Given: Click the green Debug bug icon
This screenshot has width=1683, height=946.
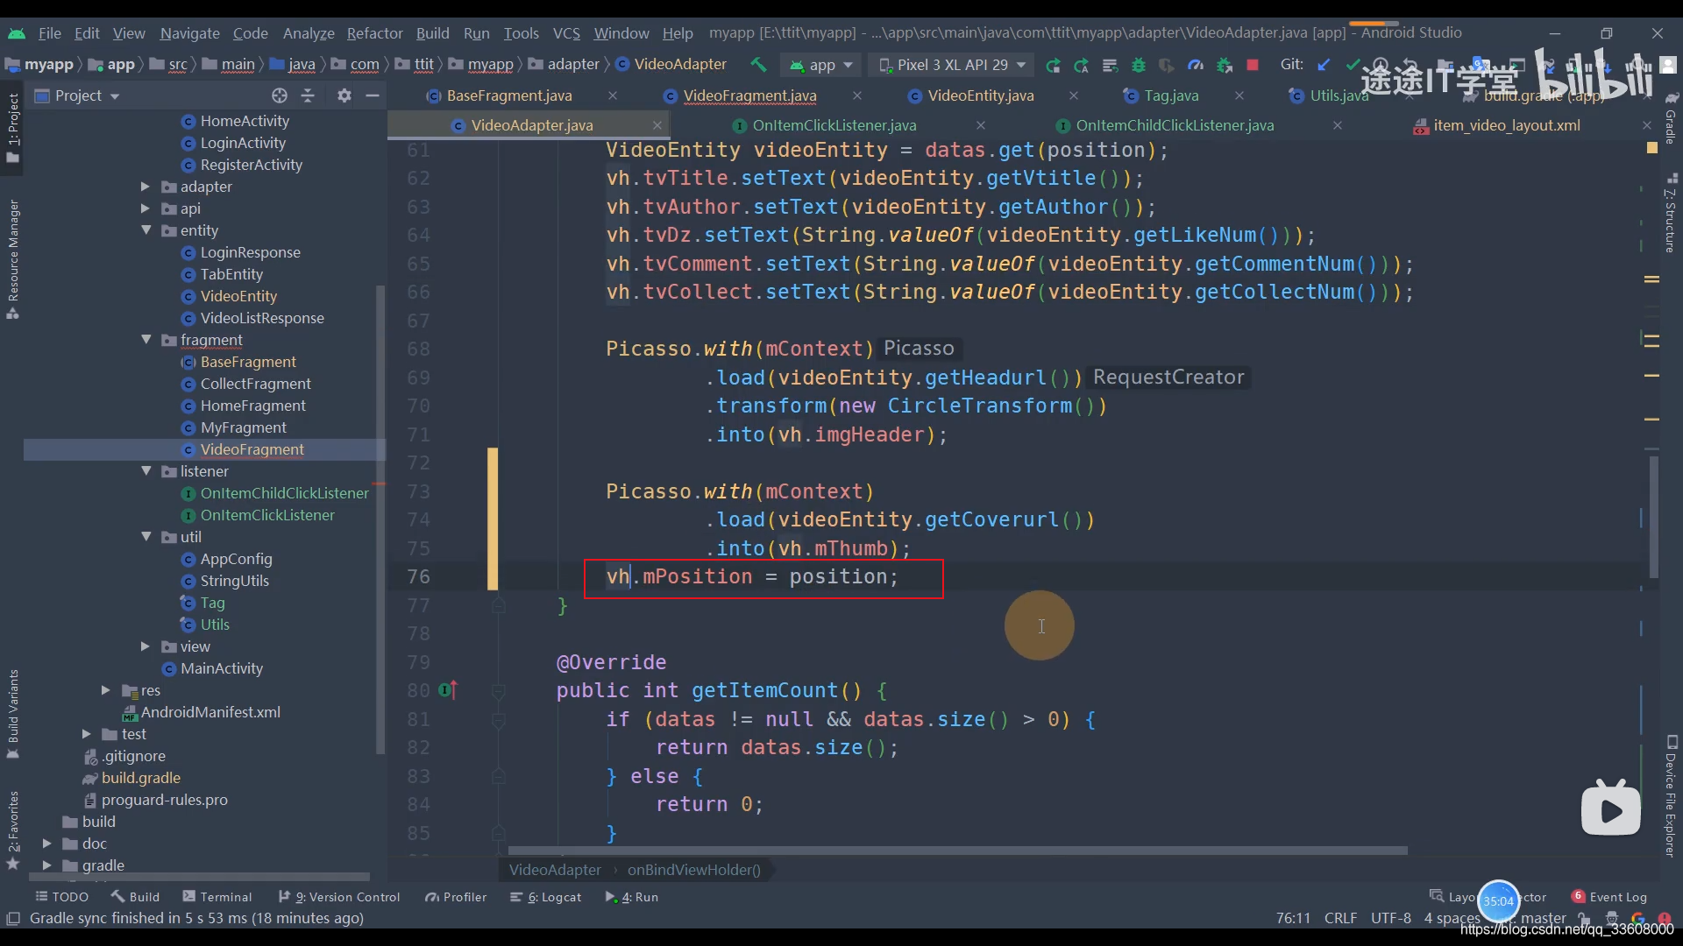Looking at the screenshot, I should (x=1139, y=65).
